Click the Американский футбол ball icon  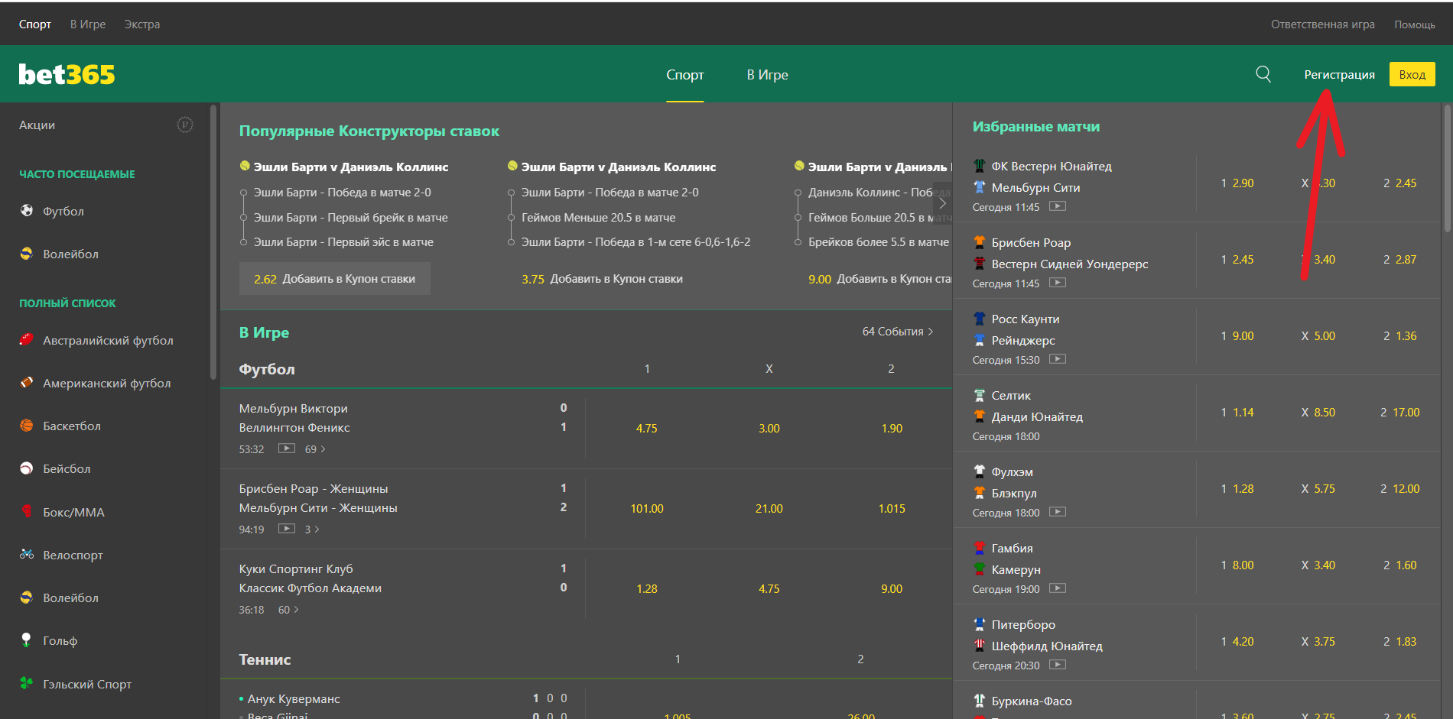27,382
